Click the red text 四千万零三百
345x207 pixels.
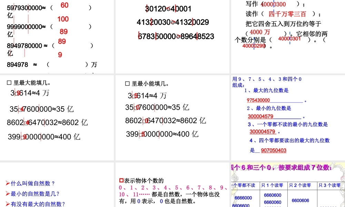click(x=287, y=14)
